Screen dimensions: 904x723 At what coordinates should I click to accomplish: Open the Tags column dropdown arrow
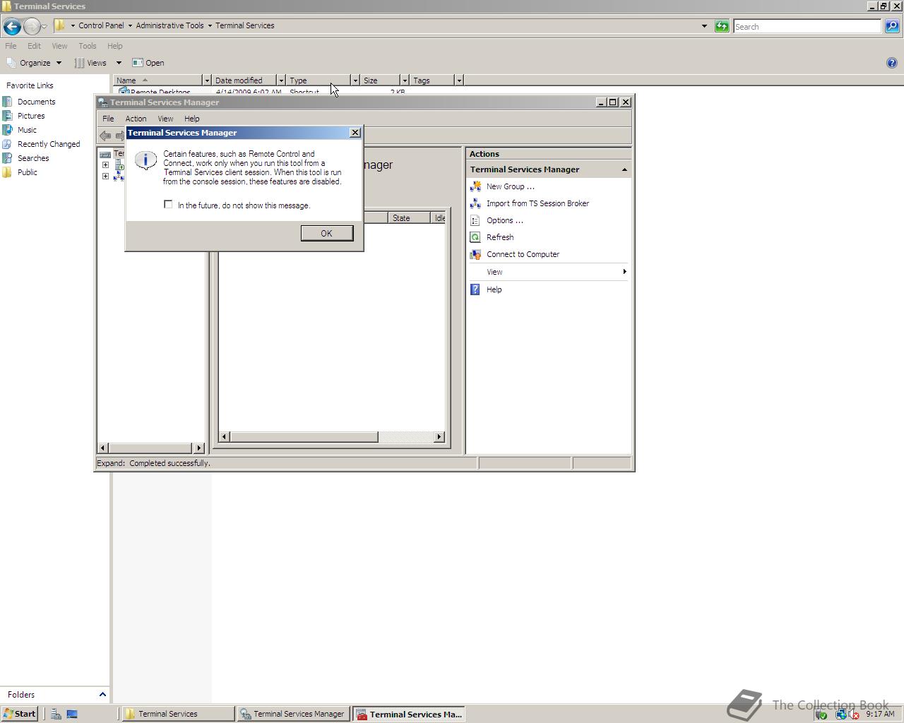coord(458,80)
